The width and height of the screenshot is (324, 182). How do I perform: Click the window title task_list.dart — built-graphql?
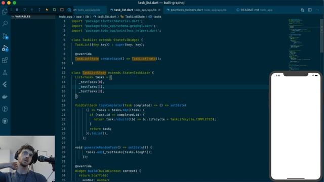[x=161, y=3]
